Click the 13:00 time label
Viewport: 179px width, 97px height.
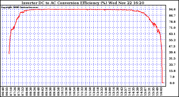(109, 92)
